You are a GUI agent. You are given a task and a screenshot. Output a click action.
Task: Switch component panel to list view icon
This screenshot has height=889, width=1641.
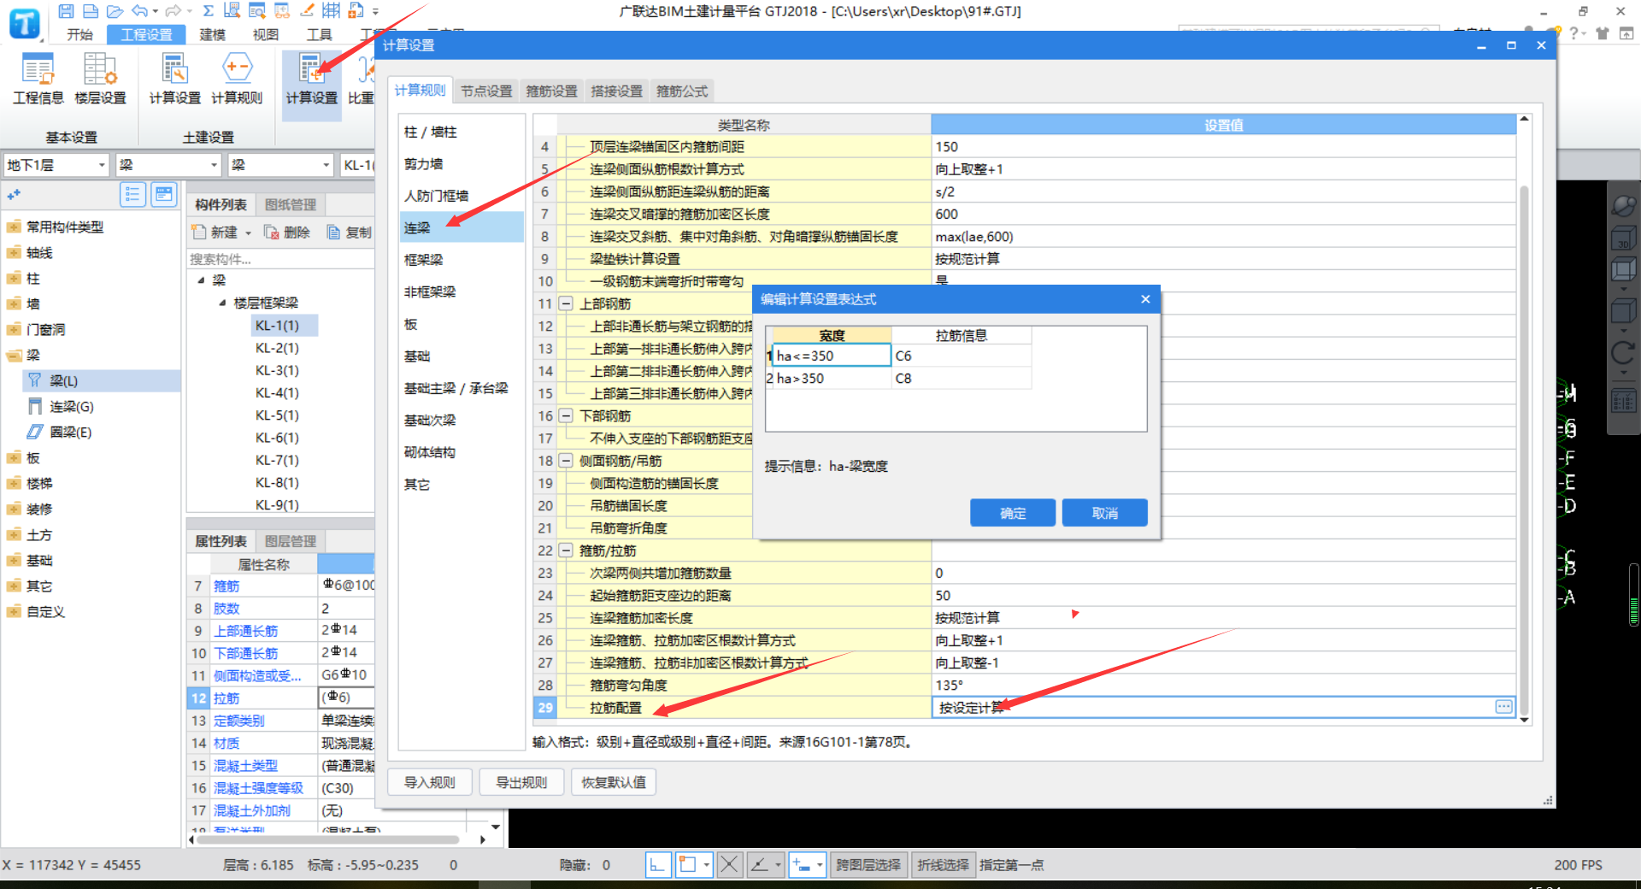[x=132, y=195]
